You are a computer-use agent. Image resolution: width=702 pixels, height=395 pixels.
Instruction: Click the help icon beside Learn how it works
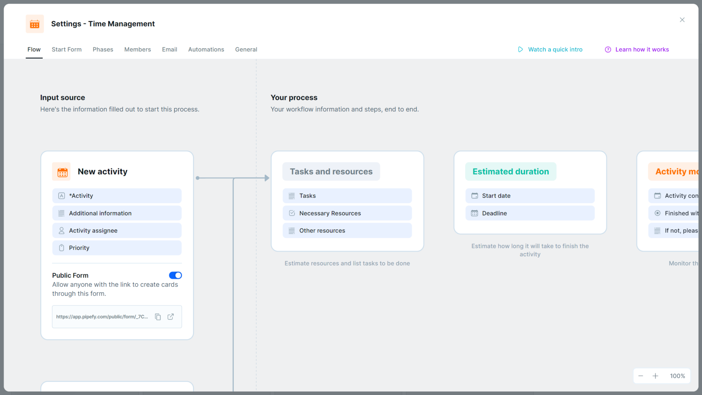608,49
